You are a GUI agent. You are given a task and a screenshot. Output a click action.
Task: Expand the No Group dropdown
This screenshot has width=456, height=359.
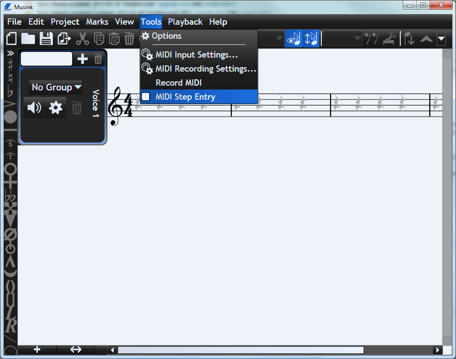click(56, 87)
